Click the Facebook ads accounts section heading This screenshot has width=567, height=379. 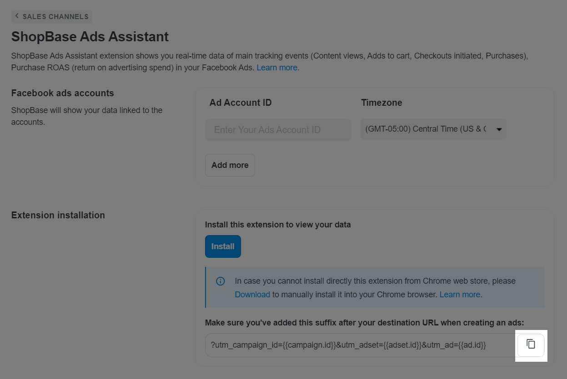point(63,93)
